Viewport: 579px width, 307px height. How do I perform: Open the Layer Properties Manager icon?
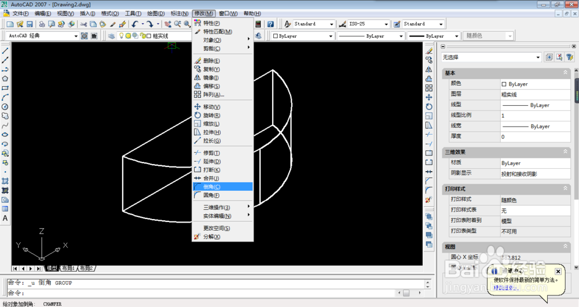111,36
